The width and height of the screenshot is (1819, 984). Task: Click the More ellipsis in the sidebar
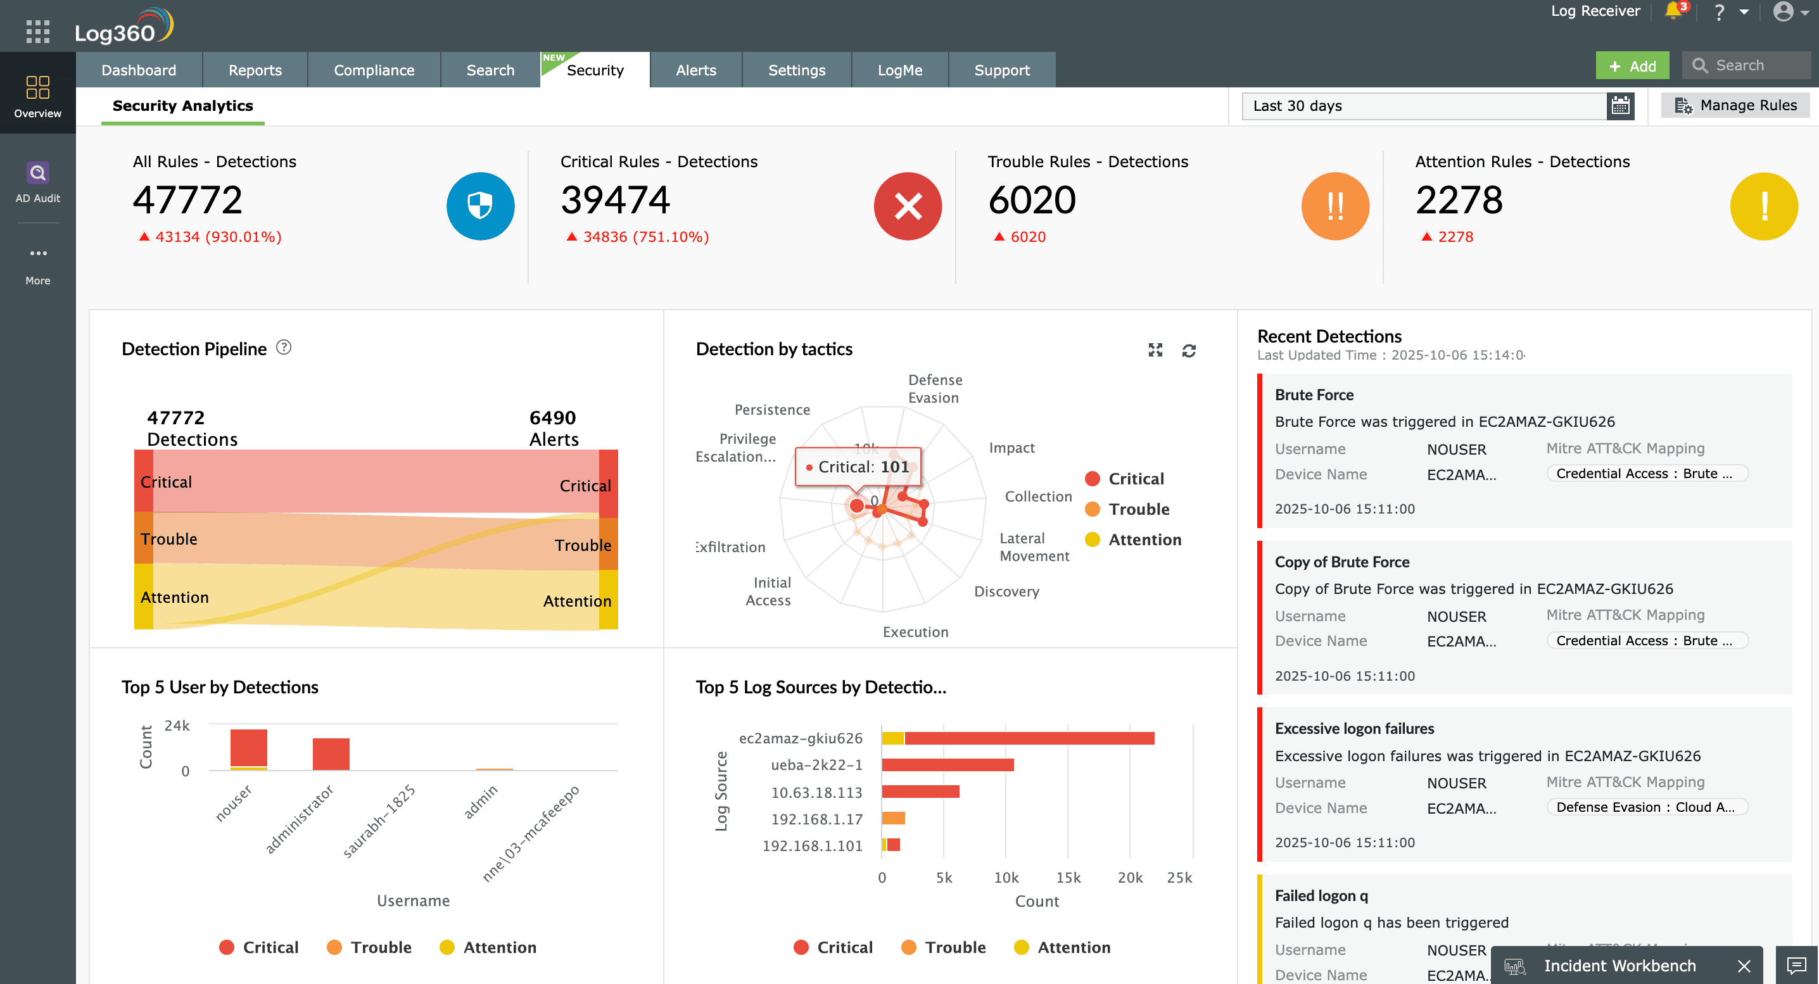point(37,253)
